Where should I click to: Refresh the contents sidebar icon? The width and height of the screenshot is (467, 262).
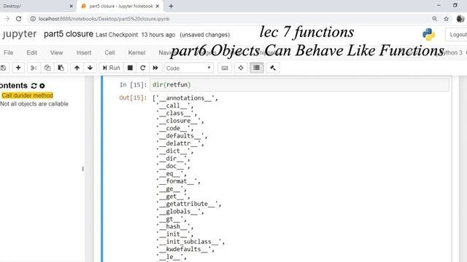pos(34,86)
